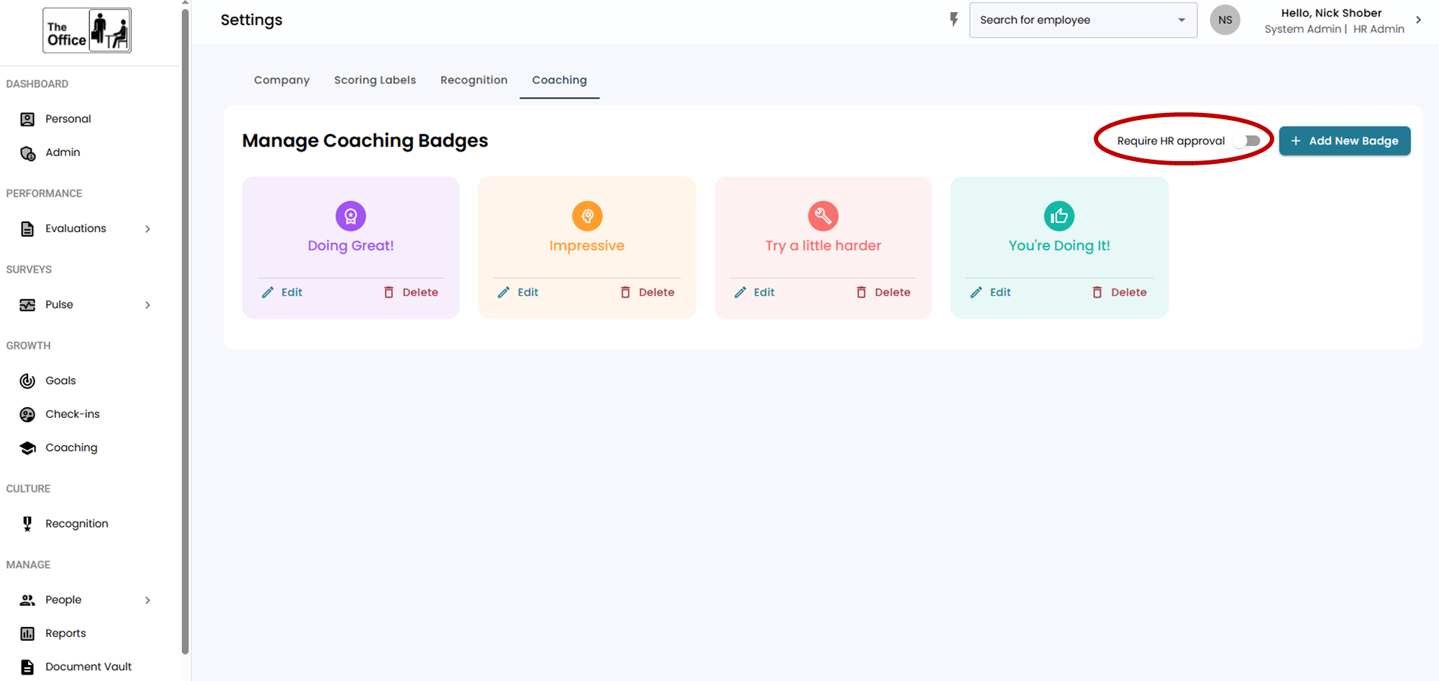Image resolution: width=1439 pixels, height=681 pixels.
Task: Toggle the Require HR approval switch
Action: coord(1246,141)
